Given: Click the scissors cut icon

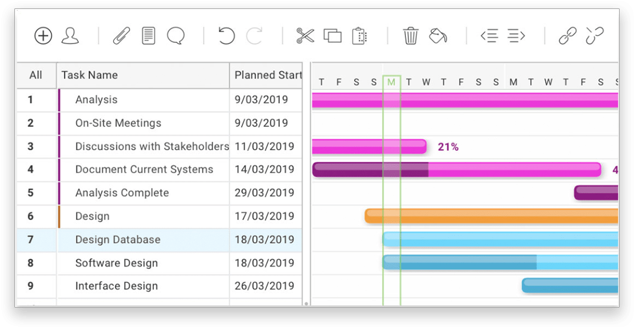Looking at the screenshot, I should coord(305,36).
